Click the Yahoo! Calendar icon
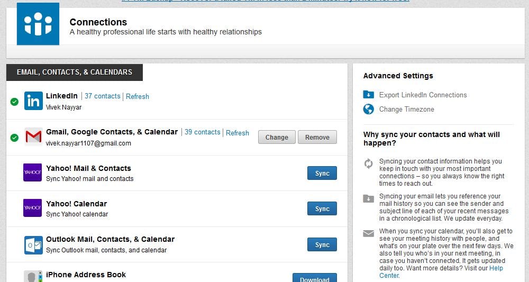The height and width of the screenshot is (282, 529). (x=32, y=208)
